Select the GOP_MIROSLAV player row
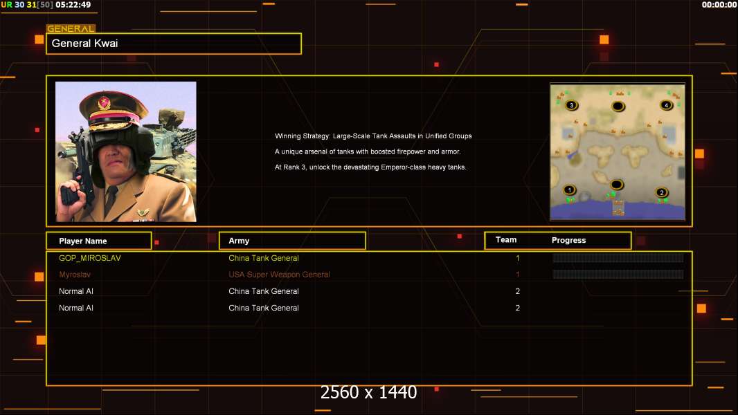 (90, 258)
